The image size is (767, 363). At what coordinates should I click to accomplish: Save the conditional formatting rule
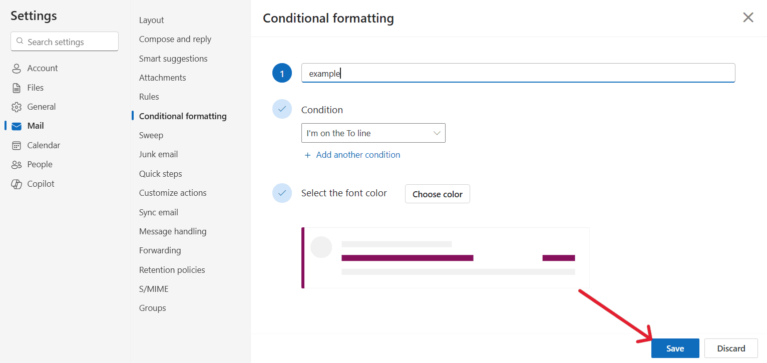pyautogui.click(x=675, y=348)
